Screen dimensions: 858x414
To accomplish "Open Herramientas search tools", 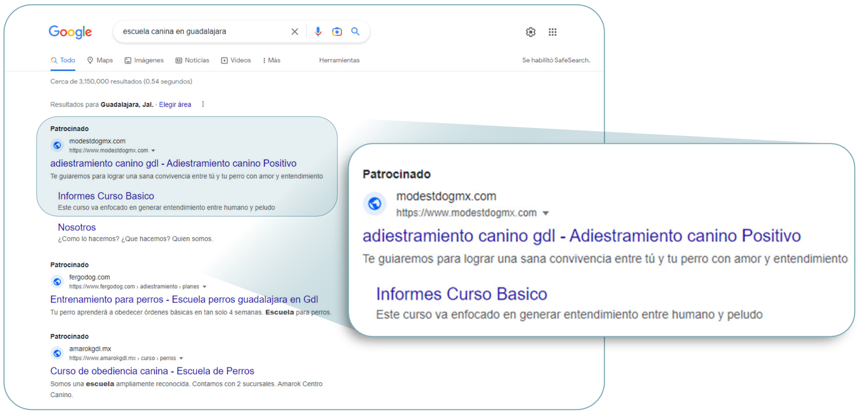I will [x=339, y=60].
